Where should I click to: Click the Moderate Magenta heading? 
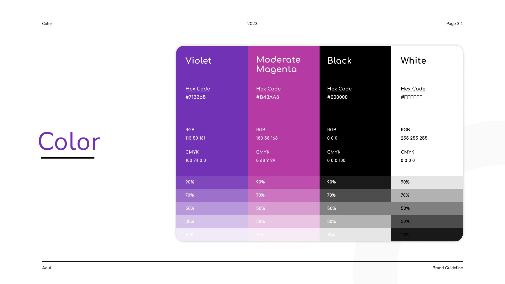click(x=278, y=64)
